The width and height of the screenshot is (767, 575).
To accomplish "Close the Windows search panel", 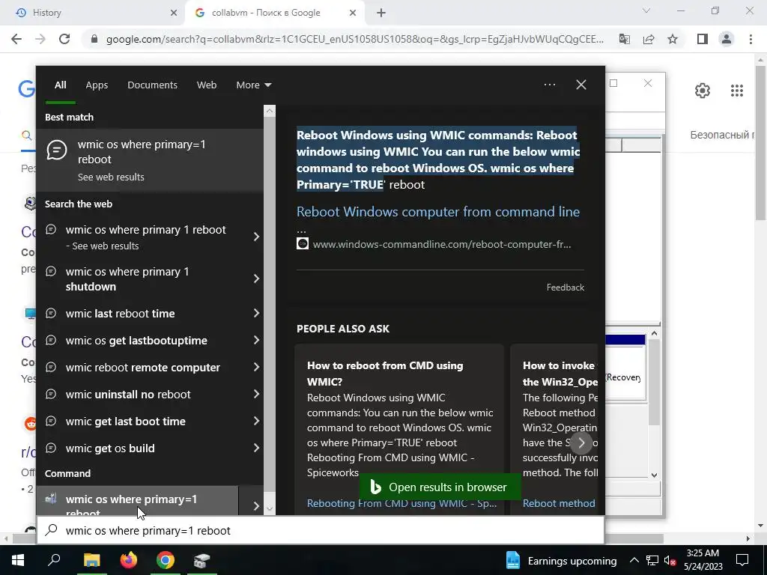I will (581, 85).
